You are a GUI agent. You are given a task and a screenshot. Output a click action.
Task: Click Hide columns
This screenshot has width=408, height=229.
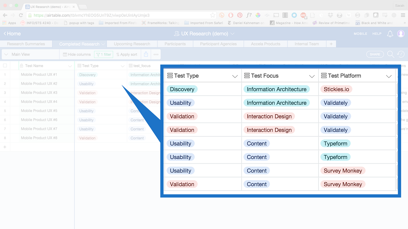tap(77, 54)
